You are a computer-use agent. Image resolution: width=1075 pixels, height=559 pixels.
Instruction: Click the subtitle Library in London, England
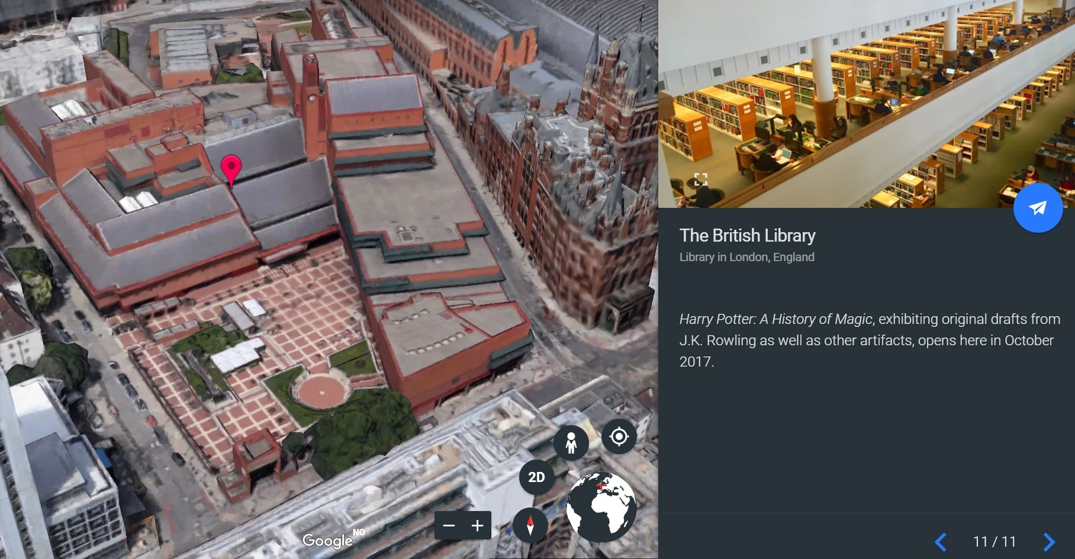(x=747, y=257)
